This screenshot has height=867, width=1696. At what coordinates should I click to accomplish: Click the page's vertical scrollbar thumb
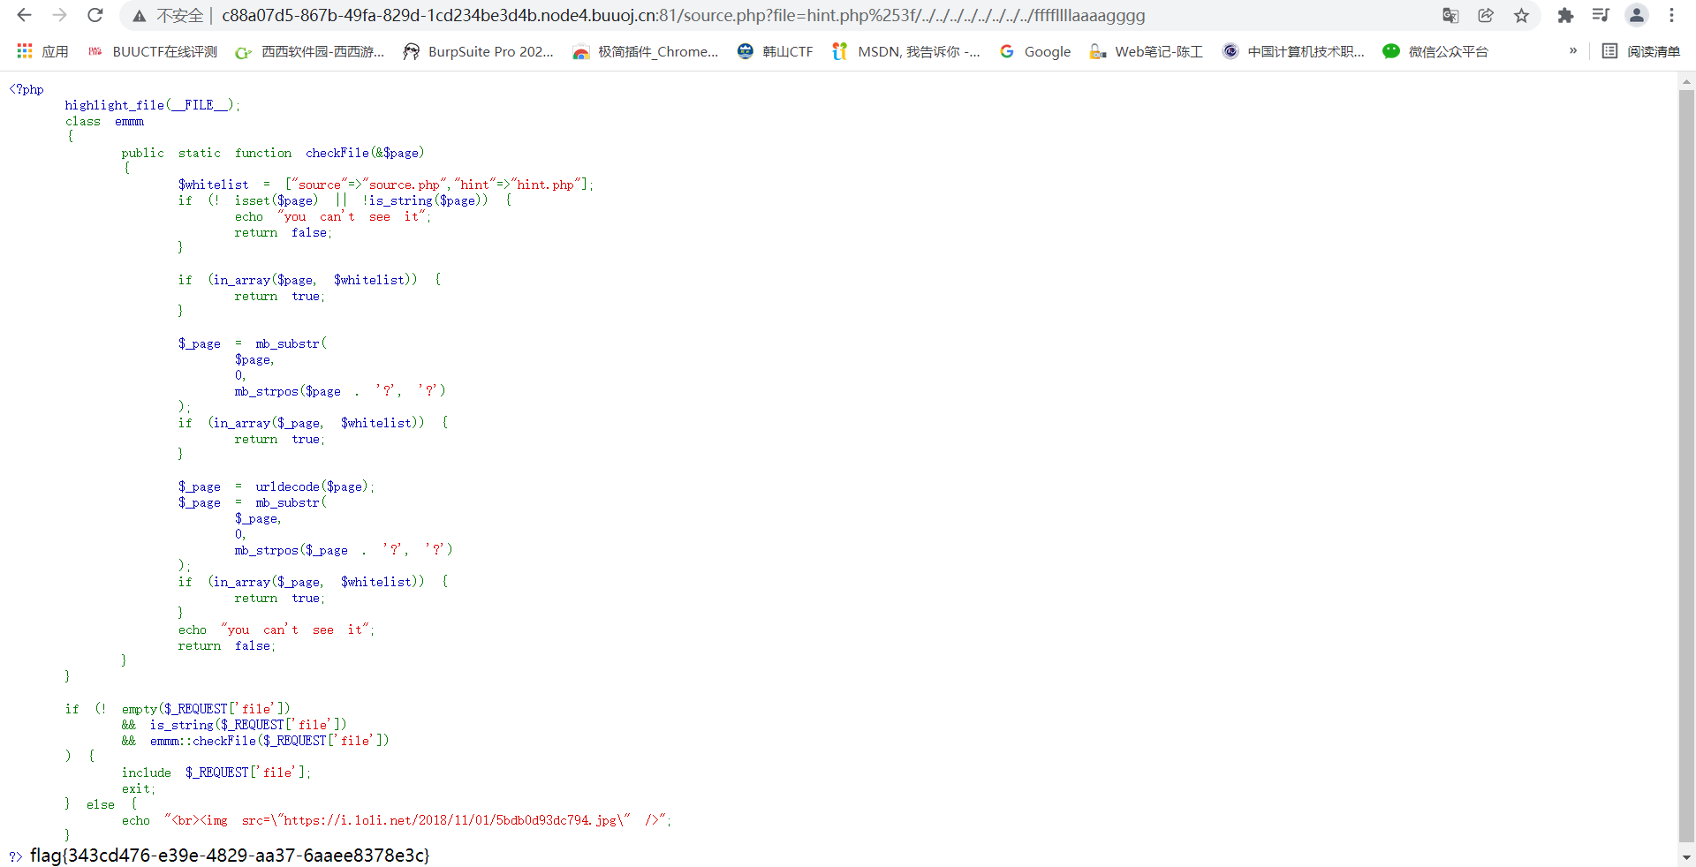pos(1686,466)
